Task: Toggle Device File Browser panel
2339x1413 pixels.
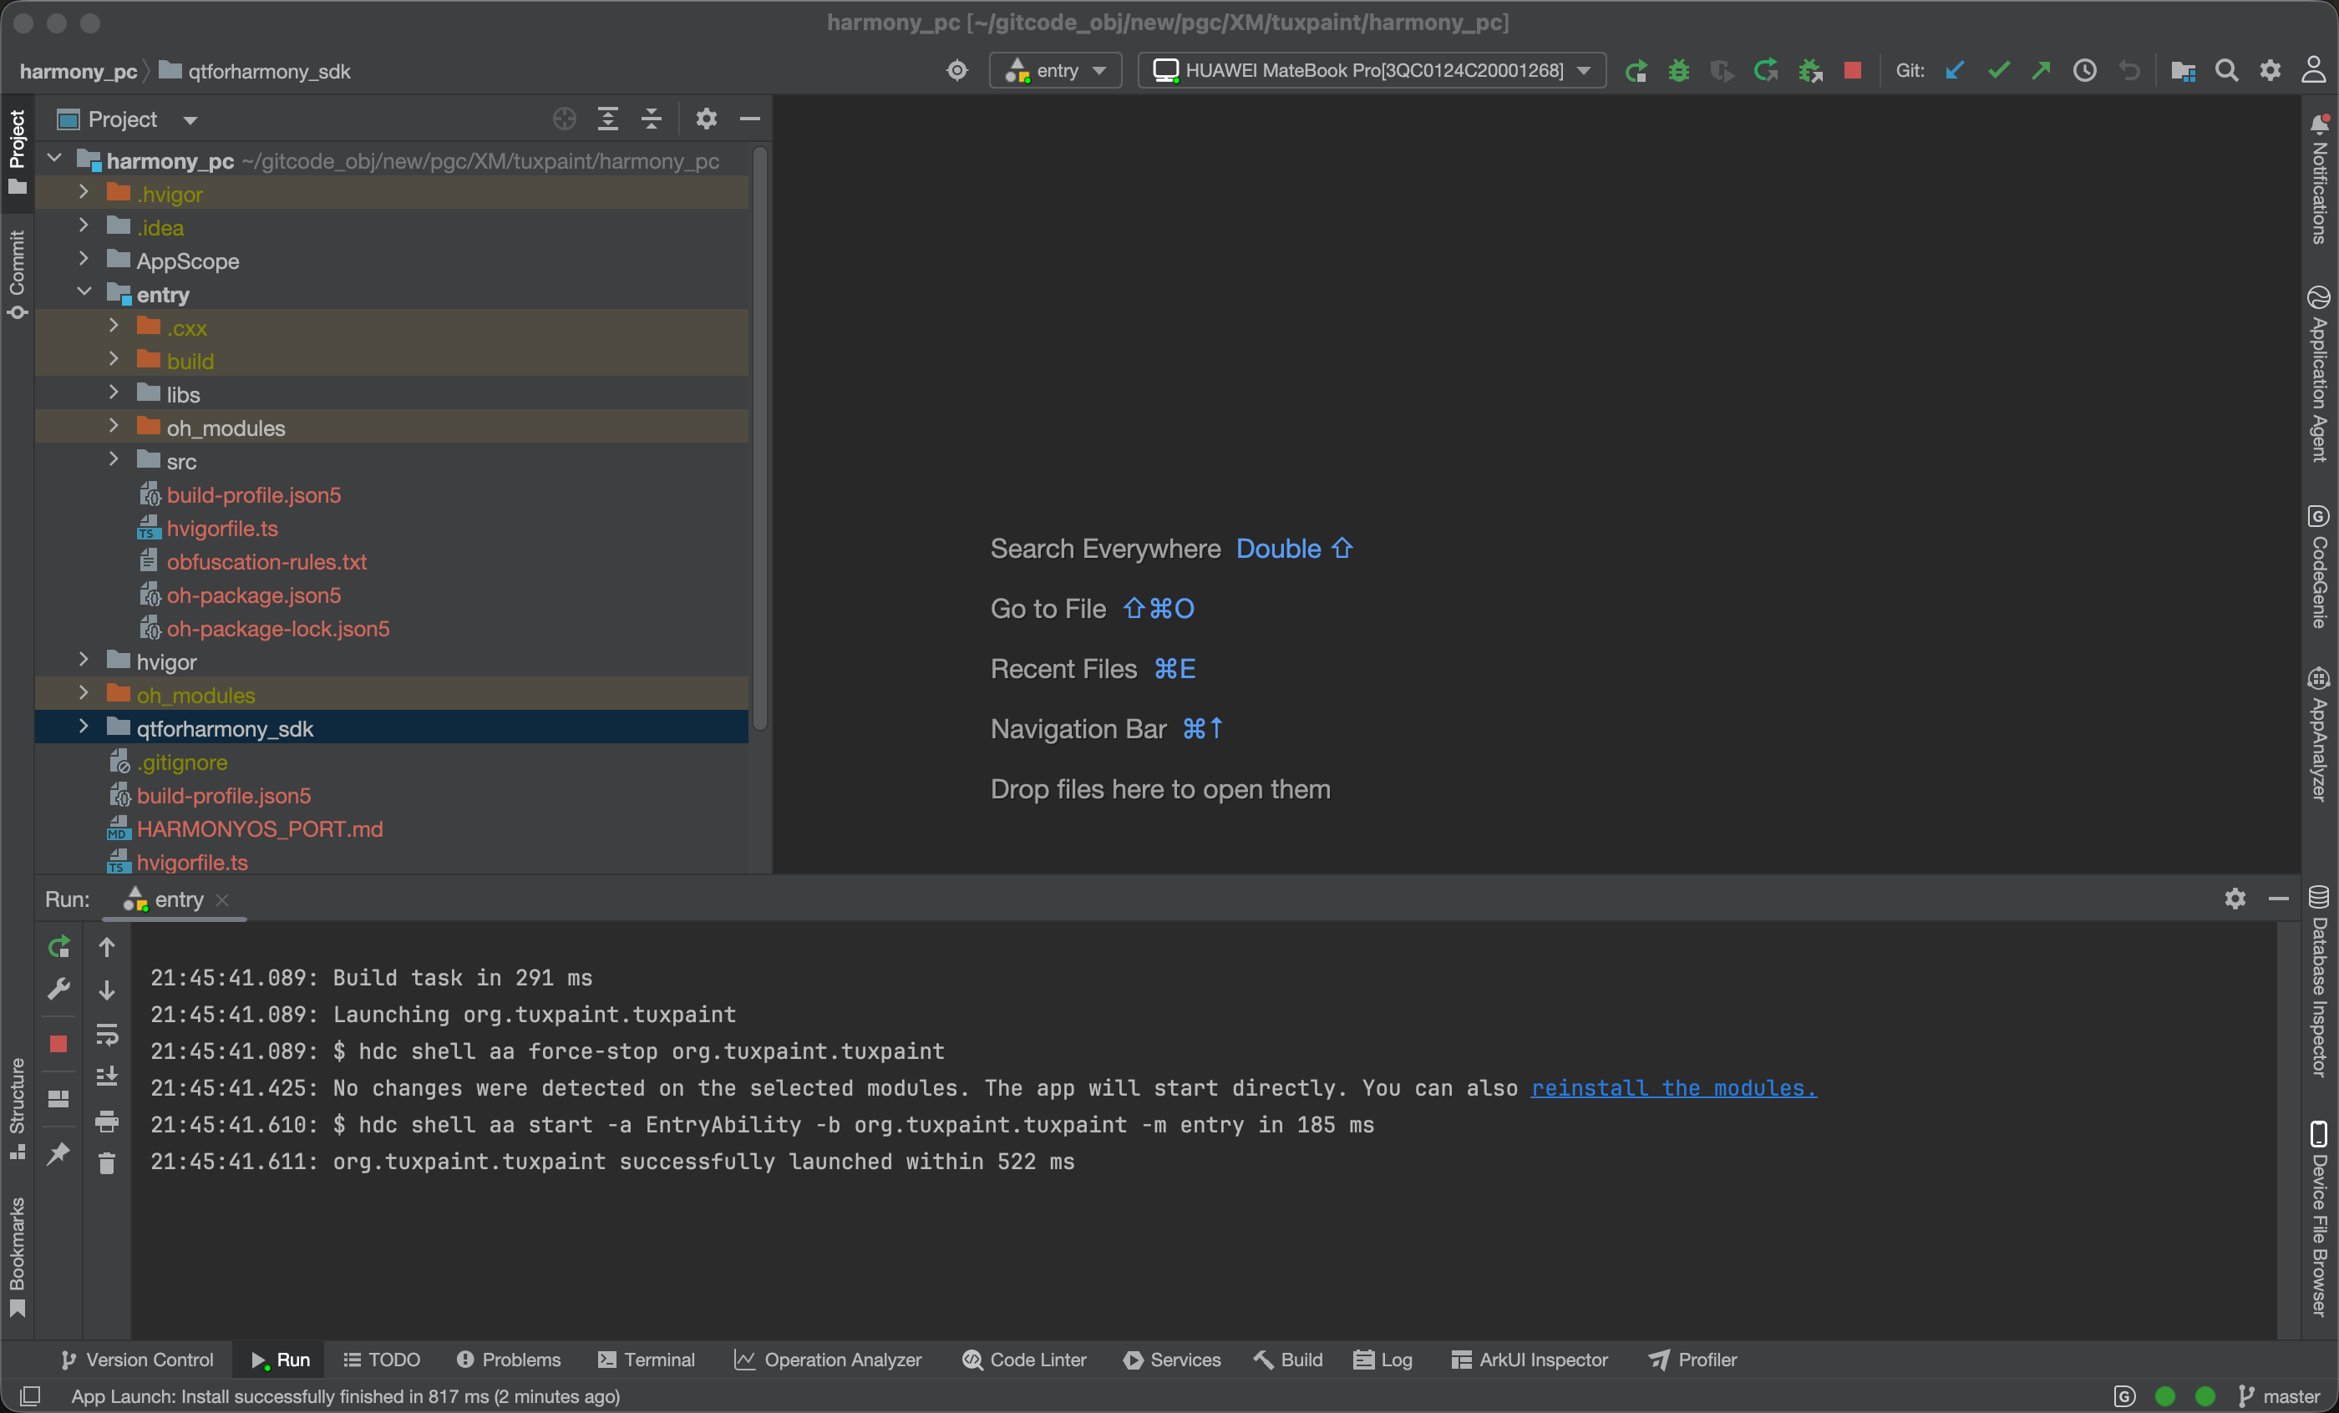Action: pos(2319,1218)
